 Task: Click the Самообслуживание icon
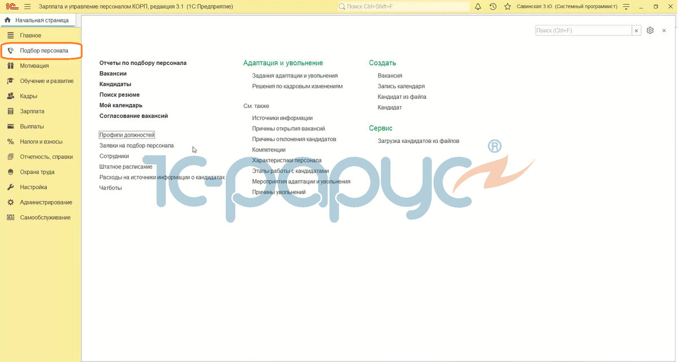[x=10, y=217]
